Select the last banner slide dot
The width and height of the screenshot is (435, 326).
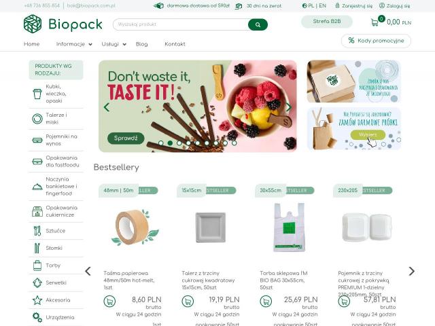pyautogui.click(x=234, y=143)
